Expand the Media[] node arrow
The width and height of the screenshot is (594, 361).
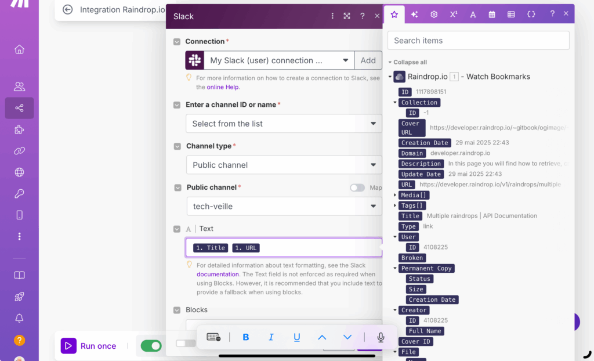tap(395, 195)
